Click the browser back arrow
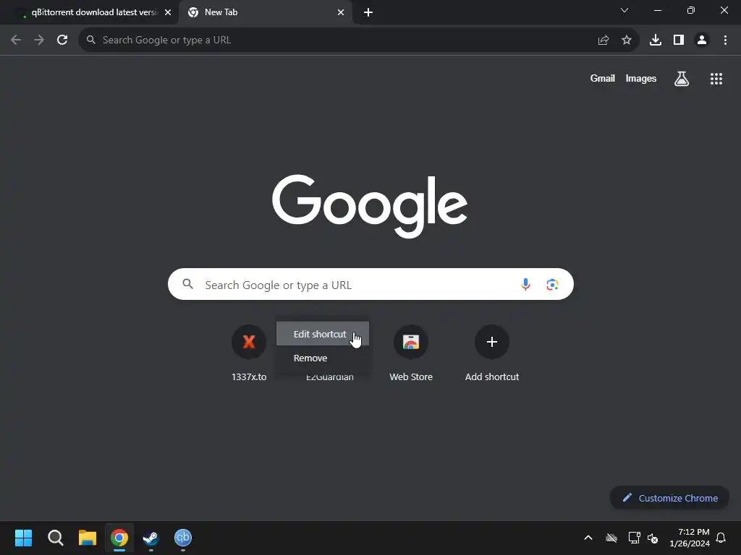Viewport: 741px width, 555px height. coord(16,40)
